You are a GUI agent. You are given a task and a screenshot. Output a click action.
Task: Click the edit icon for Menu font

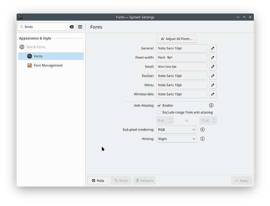(213, 85)
